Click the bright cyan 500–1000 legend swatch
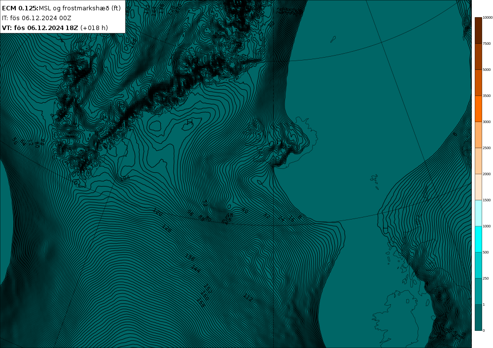The image size is (493, 348). pos(478,239)
